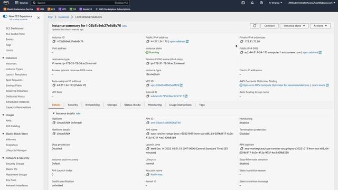Viewport: 338px width, 190px height.
Task: Click the refresh instance summary button
Action: 255,26
